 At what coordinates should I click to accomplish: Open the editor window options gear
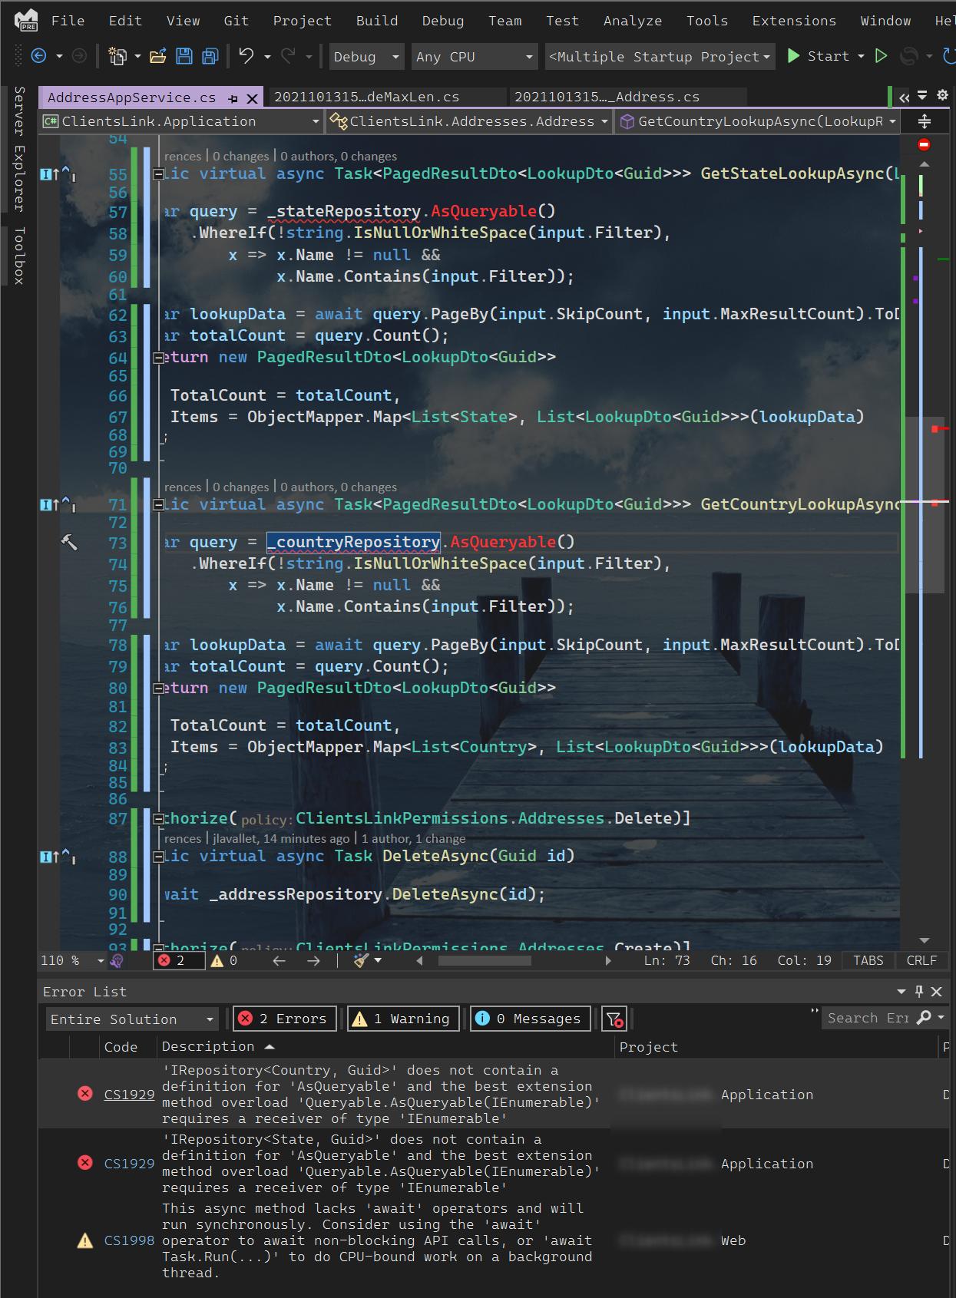942,96
